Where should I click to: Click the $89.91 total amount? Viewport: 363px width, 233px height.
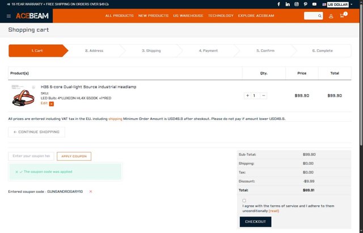click(x=309, y=190)
